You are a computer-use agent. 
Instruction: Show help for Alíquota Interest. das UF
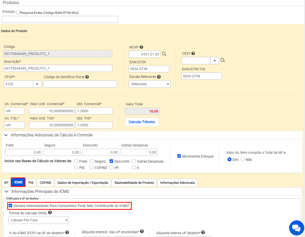point(142,231)
